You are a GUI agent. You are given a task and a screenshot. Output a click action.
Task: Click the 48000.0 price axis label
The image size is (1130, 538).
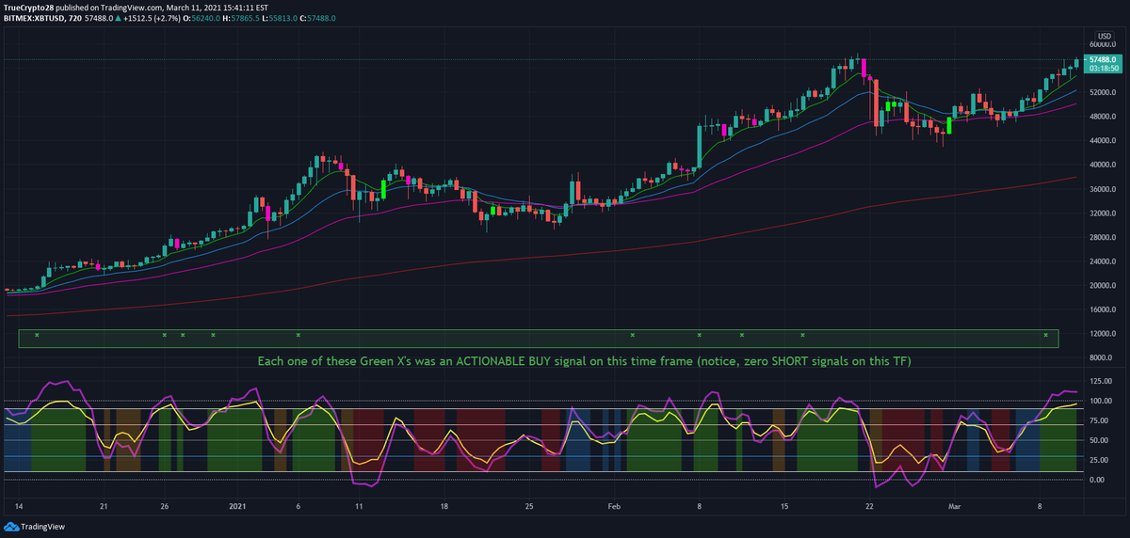pos(1103,117)
